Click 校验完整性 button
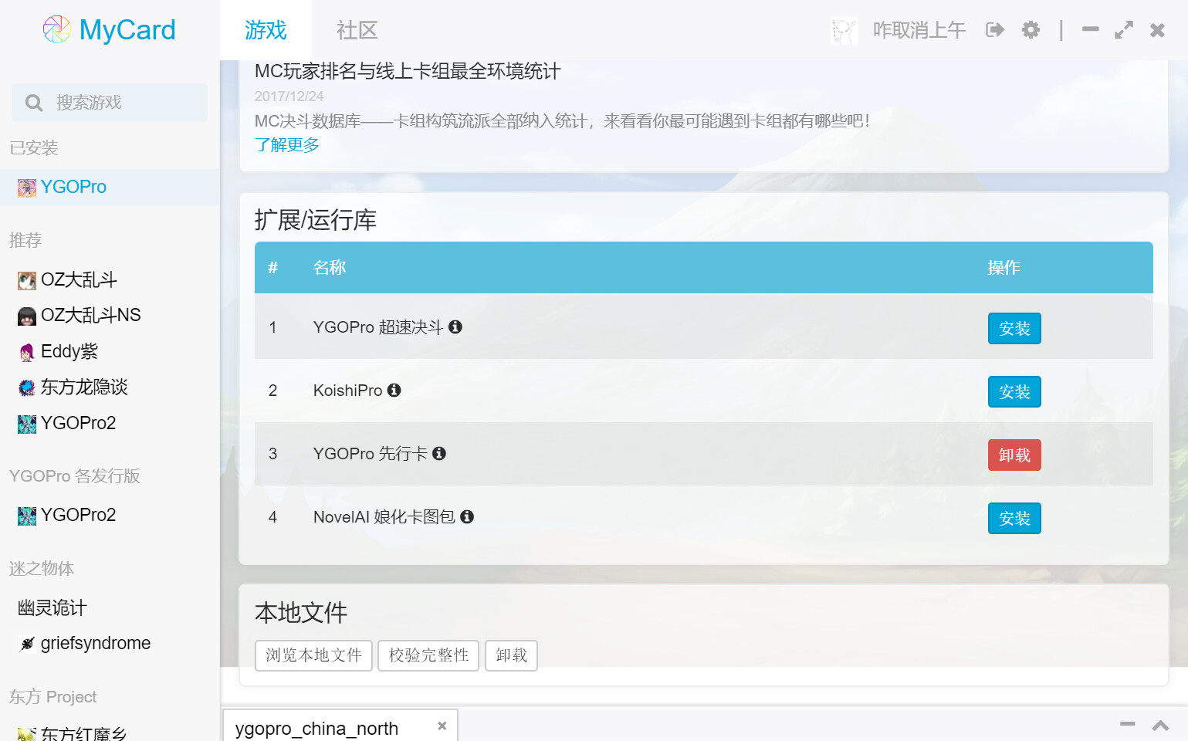 point(428,655)
